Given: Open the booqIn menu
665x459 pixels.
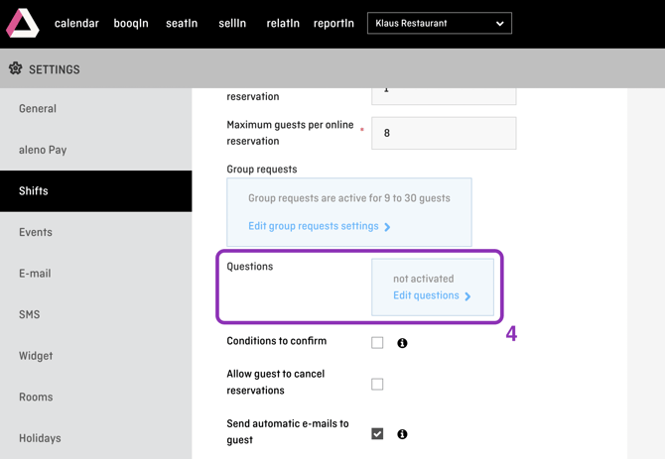Looking at the screenshot, I should 131,23.
